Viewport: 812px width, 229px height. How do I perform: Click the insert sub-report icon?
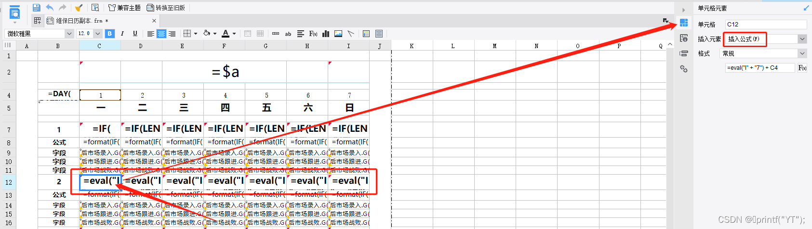366,34
